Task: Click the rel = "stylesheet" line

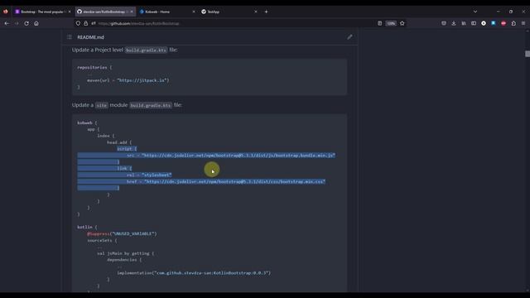Action: [x=149, y=175]
